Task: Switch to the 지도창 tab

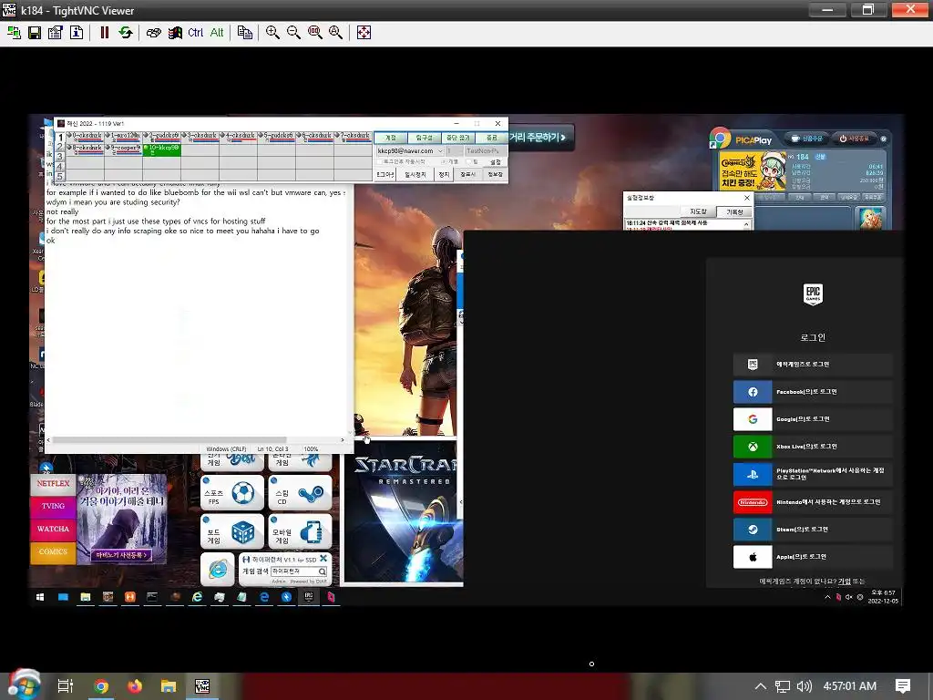Action: coord(698,211)
